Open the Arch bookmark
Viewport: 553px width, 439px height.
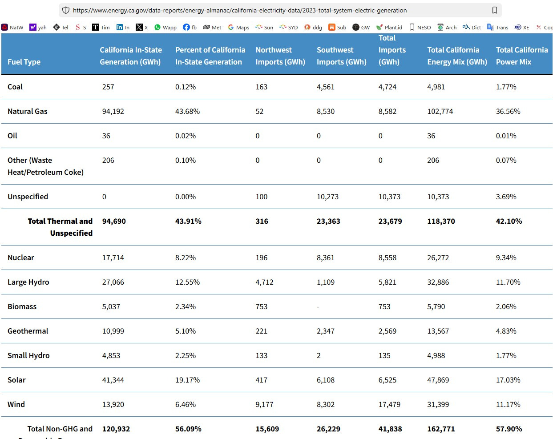447,27
